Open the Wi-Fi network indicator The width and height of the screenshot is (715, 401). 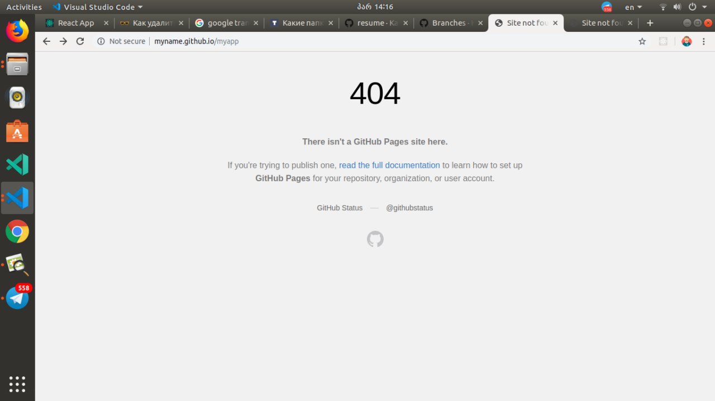click(663, 7)
